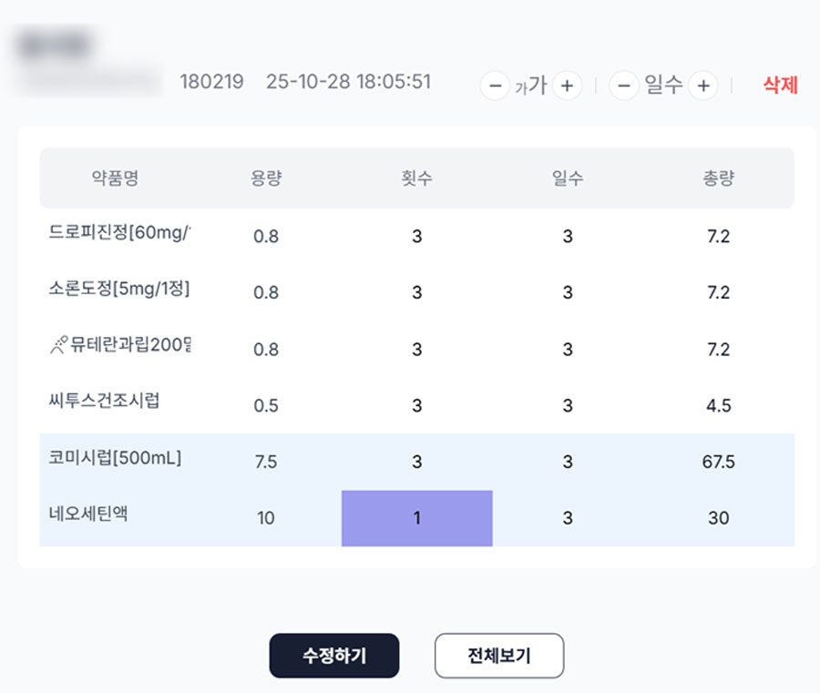The width and height of the screenshot is (820, 693).
Task: Decrease font size with minus button
Action: 495,87
